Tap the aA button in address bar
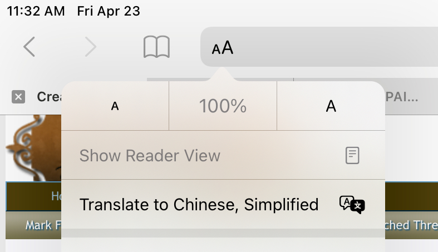Viewport: 438px width, 252px height. click(x=223, y=48)
